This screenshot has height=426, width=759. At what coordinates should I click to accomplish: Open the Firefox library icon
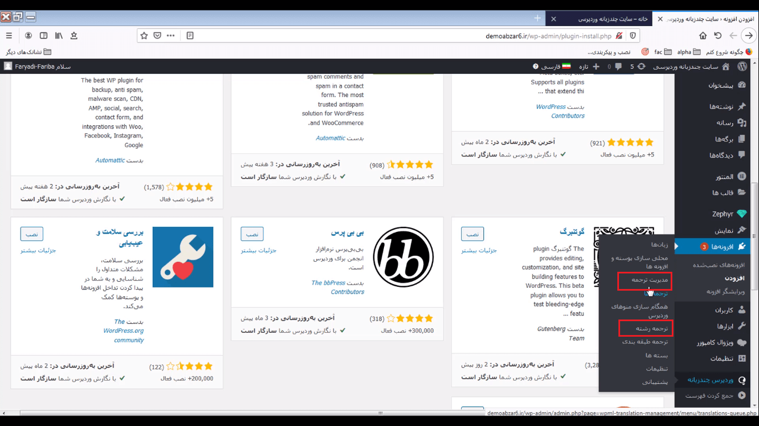click(x=59, y=35)
